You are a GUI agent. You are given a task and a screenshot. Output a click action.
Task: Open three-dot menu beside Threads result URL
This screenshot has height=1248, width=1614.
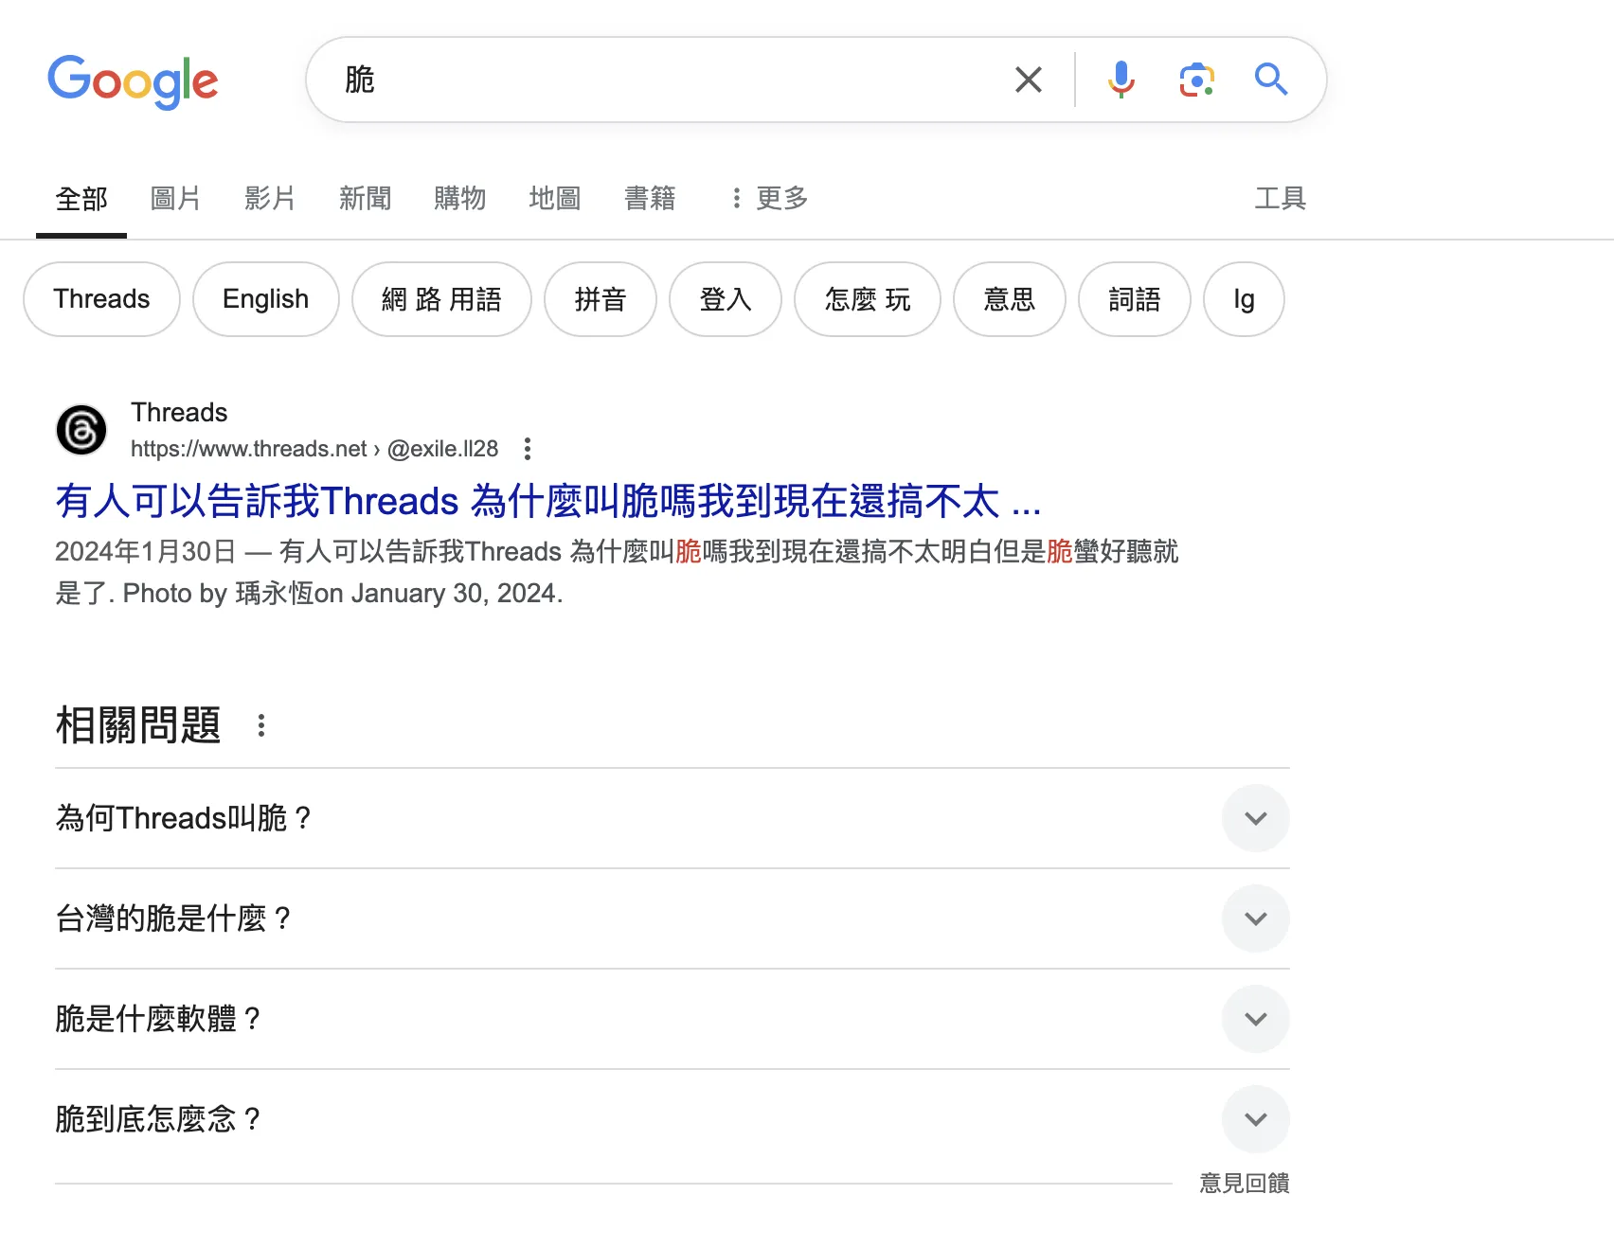click(528, 449)
